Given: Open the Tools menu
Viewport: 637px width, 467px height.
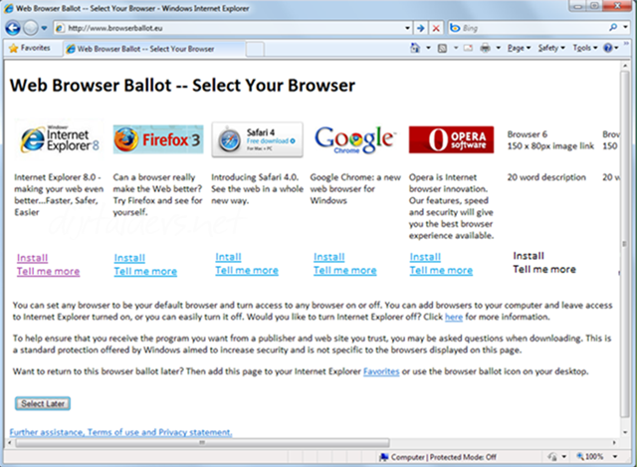Looking at the screenshot, I should pyautogui.click(x=585, y=48).
